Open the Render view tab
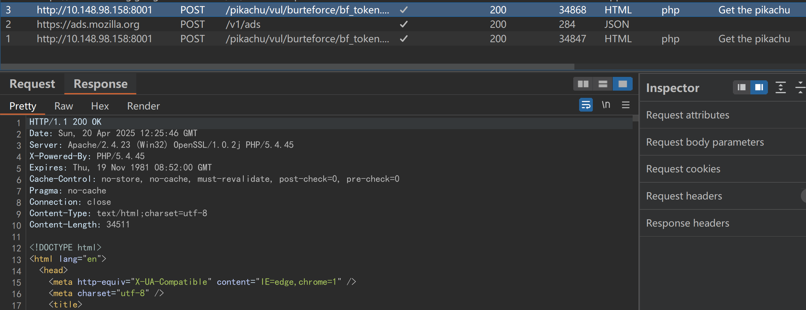Screen dimensions: 806x310 143,106
